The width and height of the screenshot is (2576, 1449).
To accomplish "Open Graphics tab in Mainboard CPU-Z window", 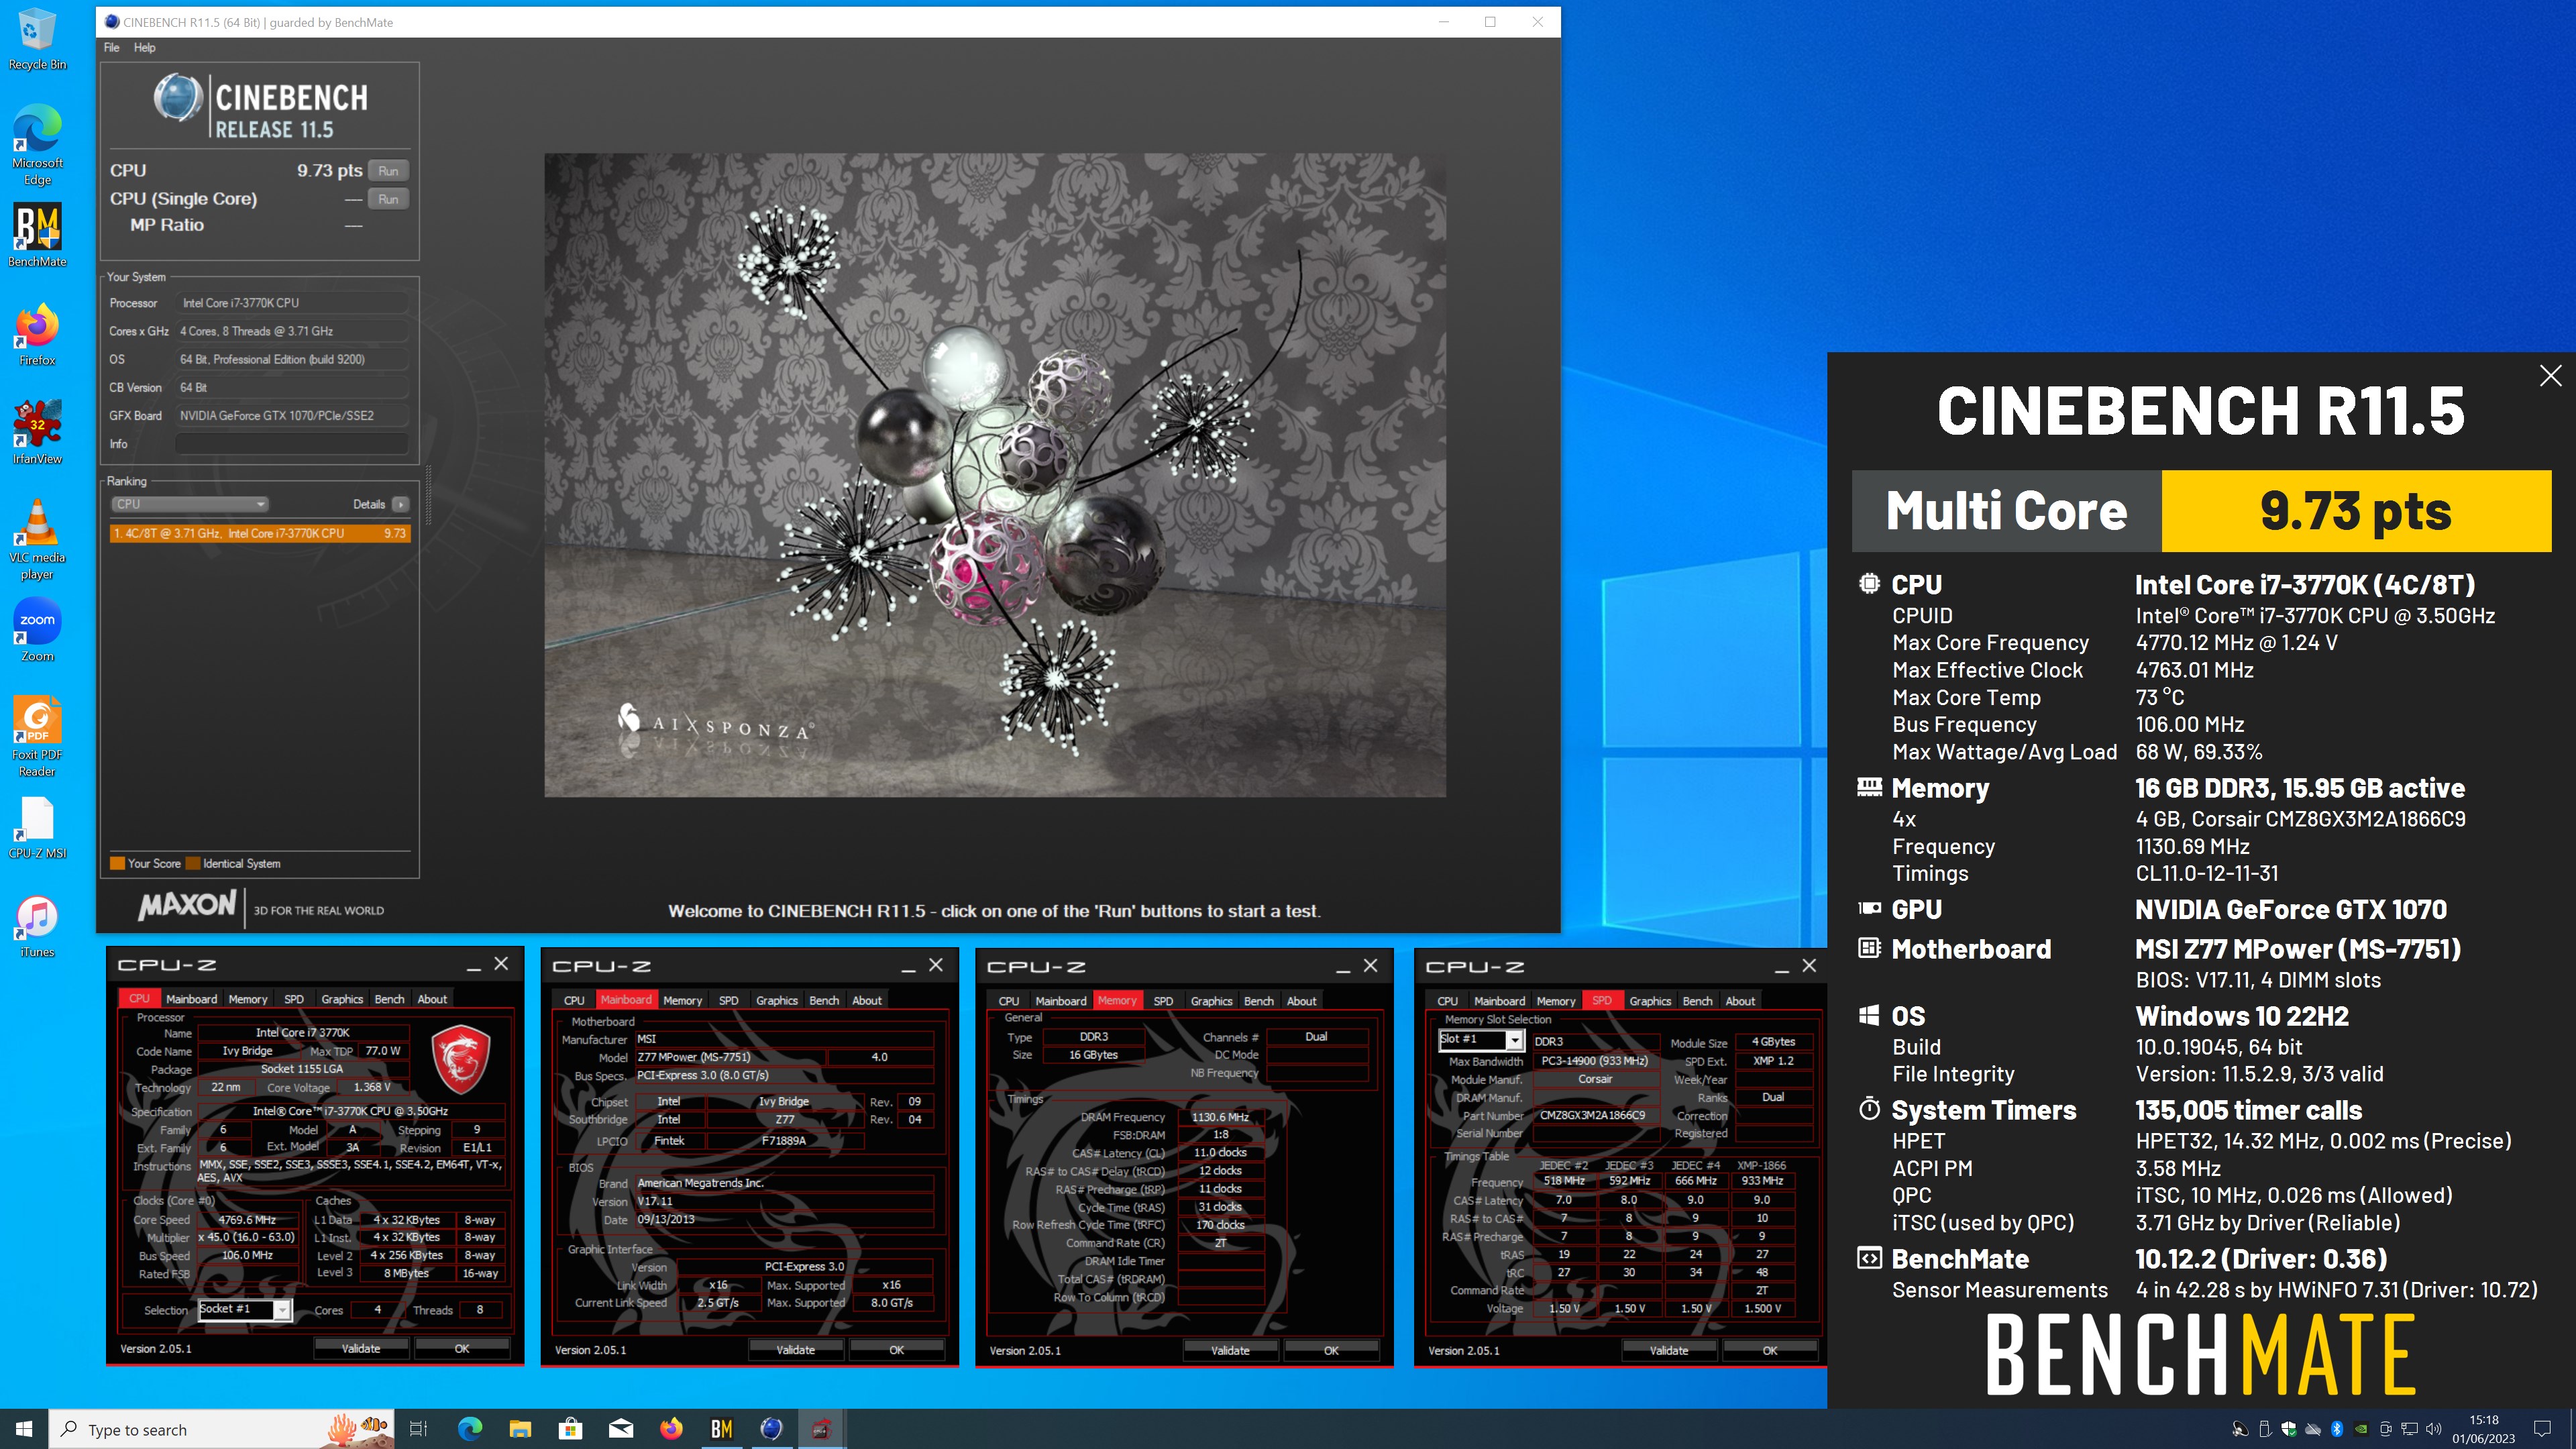I will 776,1000.
